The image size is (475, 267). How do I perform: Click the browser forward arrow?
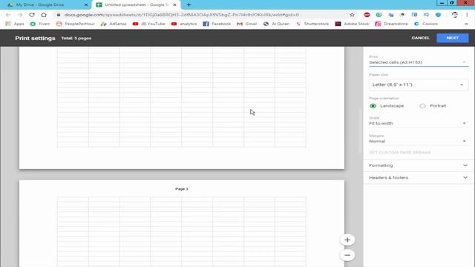pyautogui.click(x=20, y=15)
